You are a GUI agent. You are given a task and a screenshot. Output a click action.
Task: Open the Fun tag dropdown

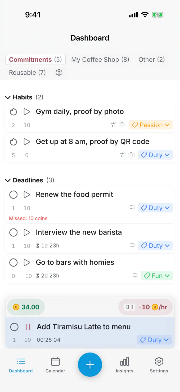(x=157, y=276)
